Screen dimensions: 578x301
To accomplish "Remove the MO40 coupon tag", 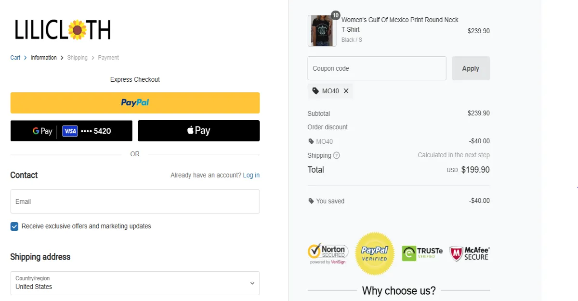I will tap(346, 91).
